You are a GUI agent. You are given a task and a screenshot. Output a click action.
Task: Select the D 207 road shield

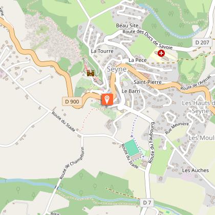pyautogui.click(x=202, y=42)
